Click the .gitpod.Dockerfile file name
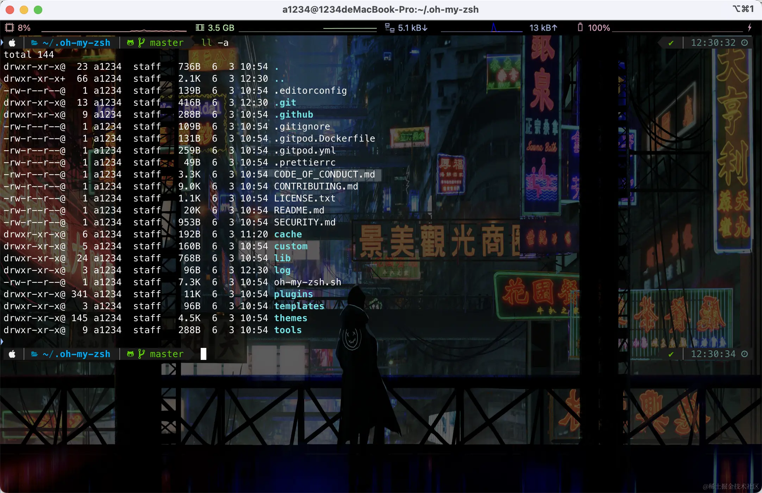The height and width of the screenshot is (493, 762). pyautogui.click(x=325, y=138)
